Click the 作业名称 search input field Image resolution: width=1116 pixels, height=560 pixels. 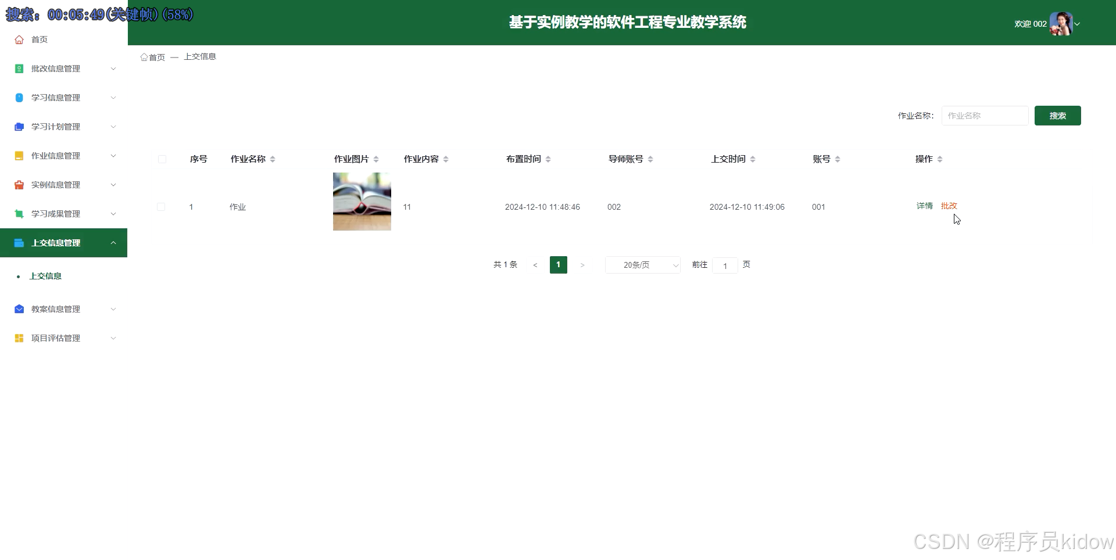pyautogui.click(x=985, y=116)
